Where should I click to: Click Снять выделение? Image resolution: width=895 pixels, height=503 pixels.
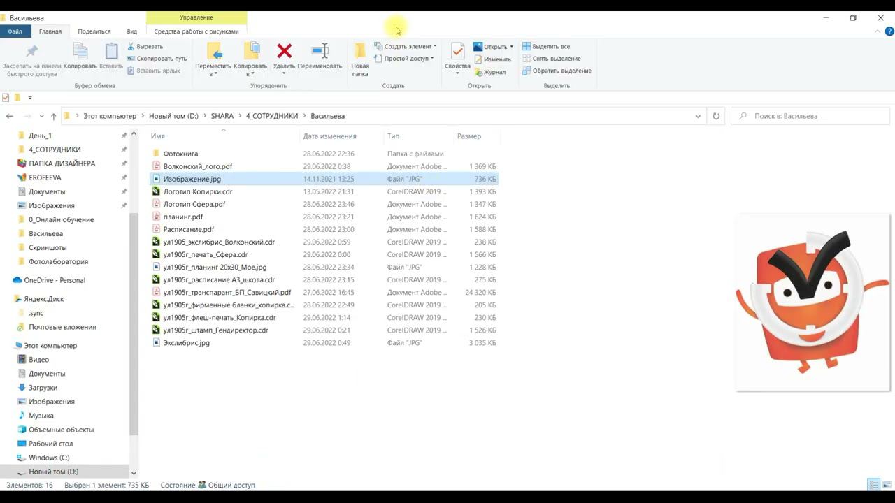[x=551, y=59]
